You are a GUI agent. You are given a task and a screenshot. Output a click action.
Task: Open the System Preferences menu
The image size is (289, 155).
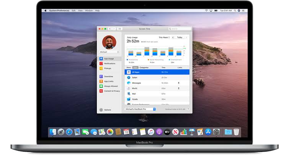tap(59, 11)
